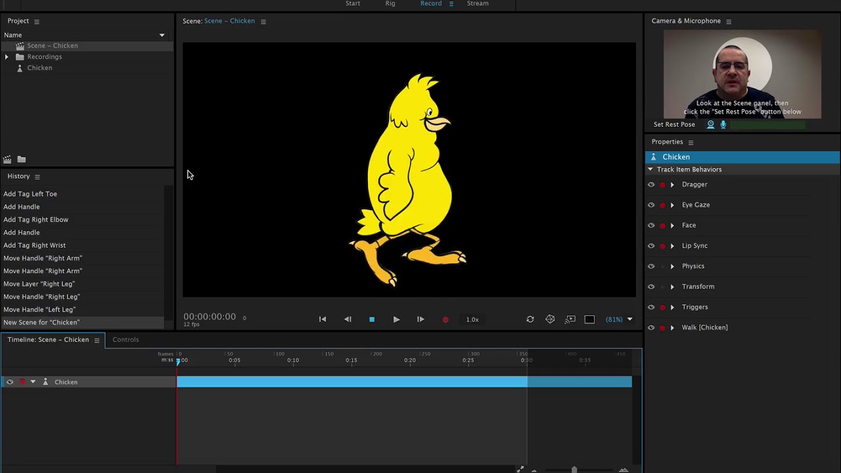Expand the Face behavior parameters
The width and height of the screenshot is (841, 473).
coord(672,225)
